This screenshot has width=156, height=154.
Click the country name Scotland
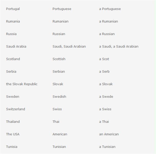[x=13, y=59]
